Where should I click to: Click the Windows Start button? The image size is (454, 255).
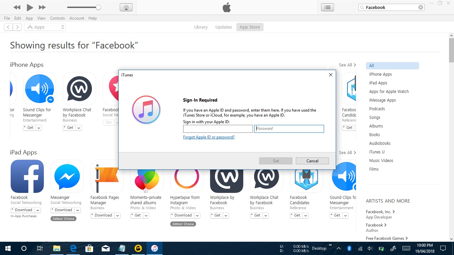pyautogui.click(x=8, y=248)
